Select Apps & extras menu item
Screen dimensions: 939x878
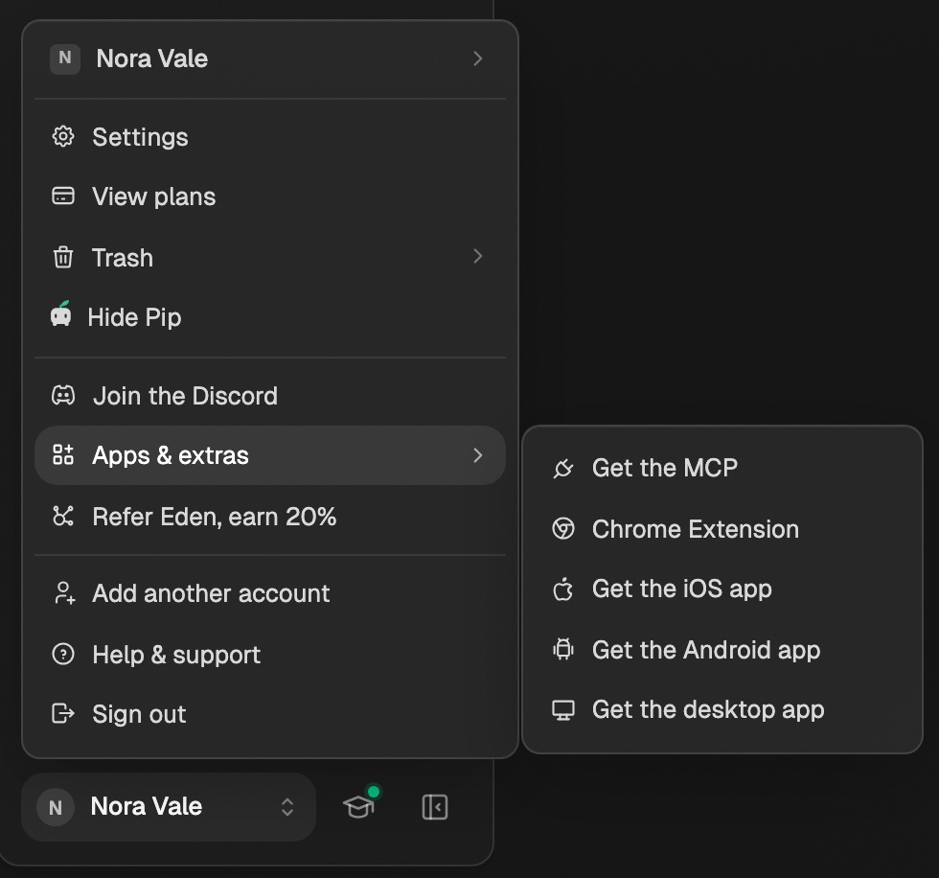coord(270,455)
